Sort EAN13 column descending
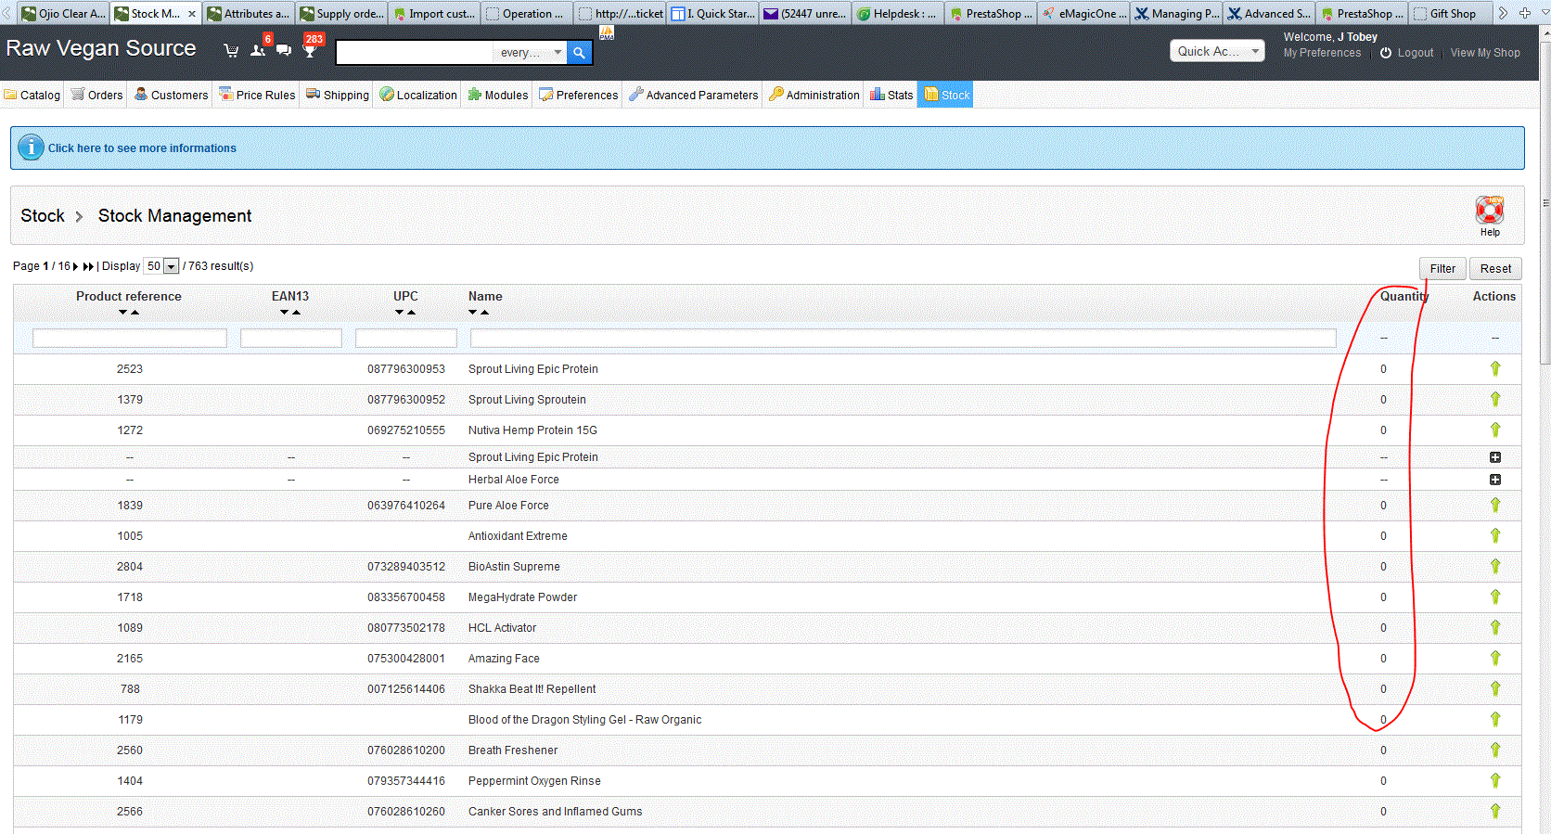1551x834 pixels. tap(284, 313)
